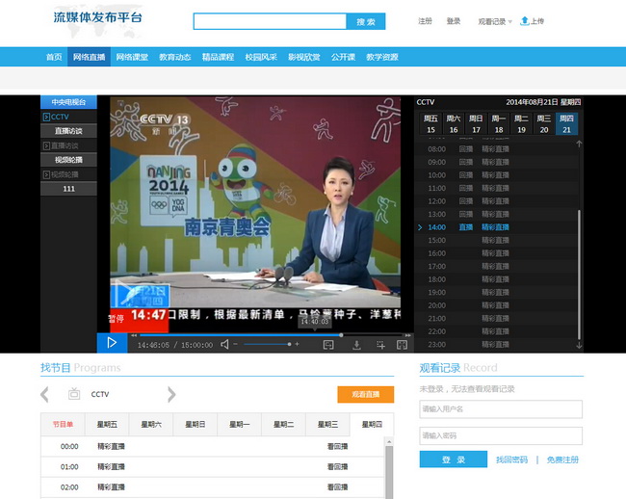Open the 教育动态 navigation tab
Viewport: 626px width, 499px height.
point(175,57)
